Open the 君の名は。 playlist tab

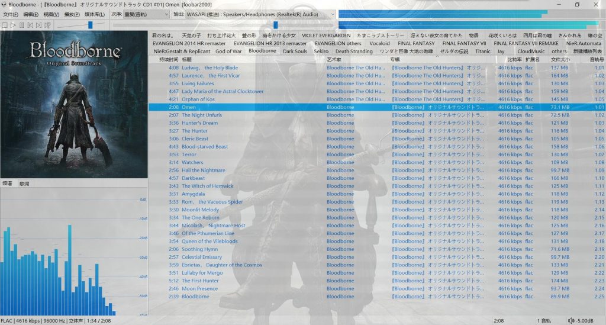pos(163,35)
